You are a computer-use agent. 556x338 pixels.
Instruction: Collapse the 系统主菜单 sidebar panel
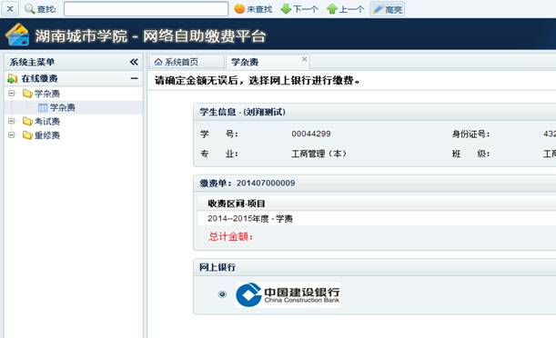(134, 63)
